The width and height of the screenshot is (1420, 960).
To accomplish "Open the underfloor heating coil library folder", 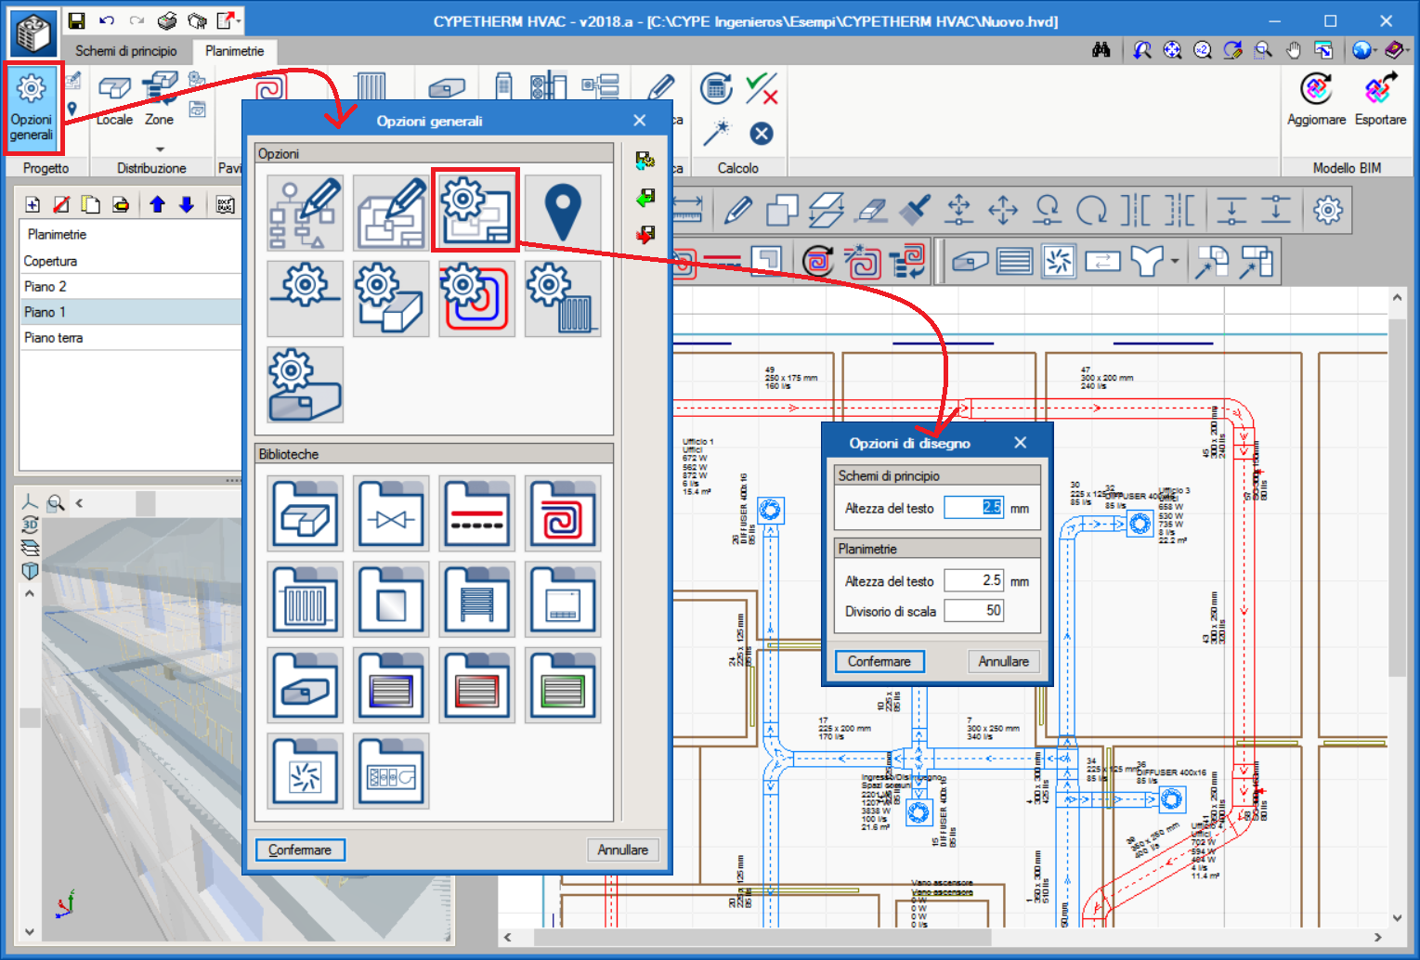I will pos(562,513).
